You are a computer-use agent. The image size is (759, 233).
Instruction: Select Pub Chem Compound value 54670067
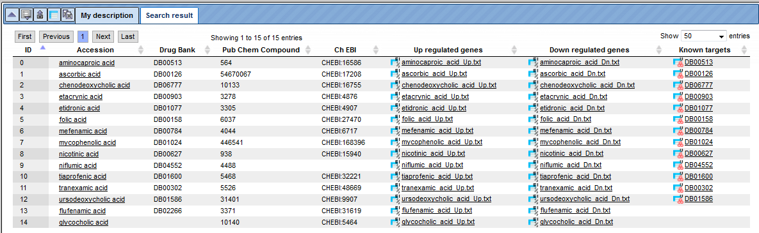(235, 74)
